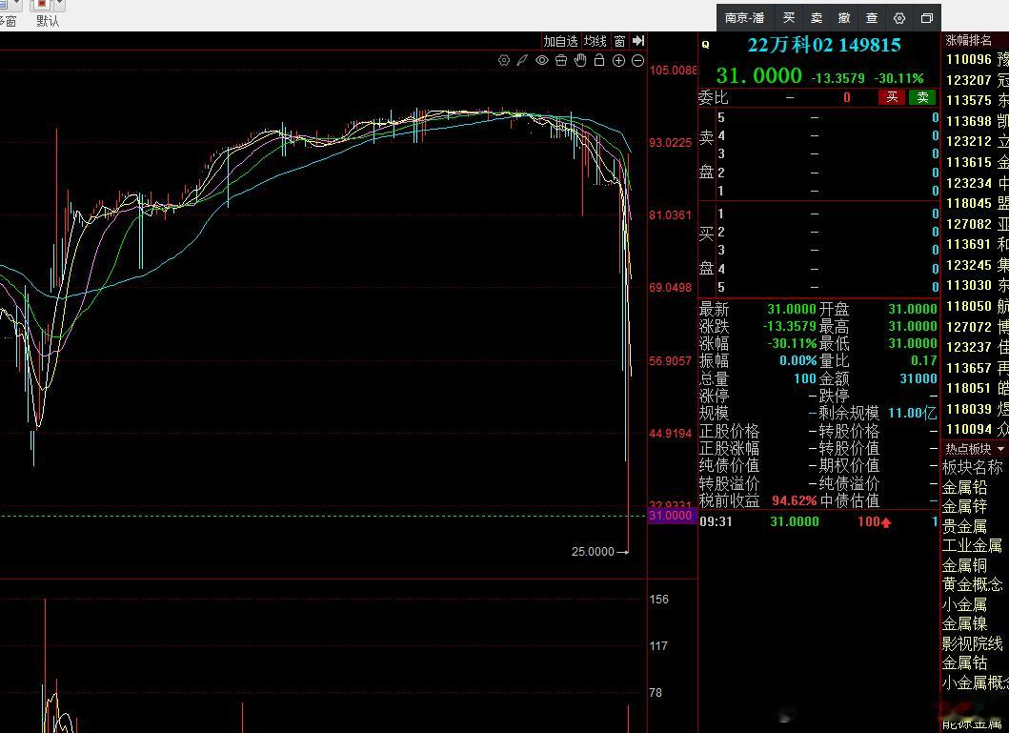1009x733 pixels.
Task: Open the 黄金概念 sector
Action: pos(973,584)
